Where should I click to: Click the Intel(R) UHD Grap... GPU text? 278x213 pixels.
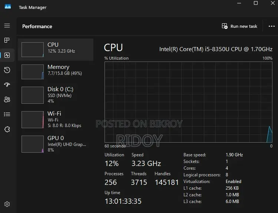[x=67, y=144]
